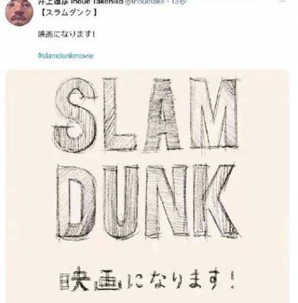Click the sketched letter N in image

pos(166,201)
